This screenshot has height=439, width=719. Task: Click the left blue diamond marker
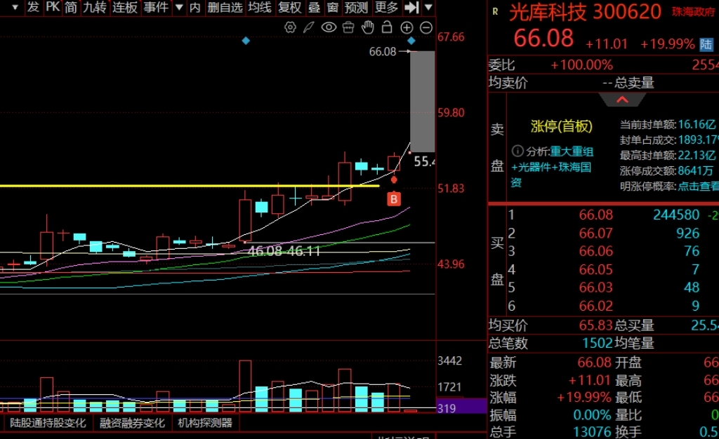pyautogui.click(x=246, y=41)
